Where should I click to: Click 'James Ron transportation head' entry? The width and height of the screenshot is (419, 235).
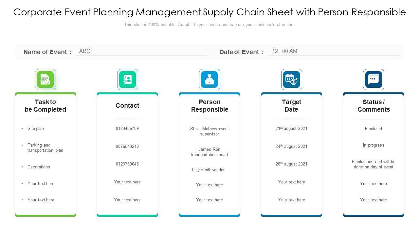click(209, 152)
